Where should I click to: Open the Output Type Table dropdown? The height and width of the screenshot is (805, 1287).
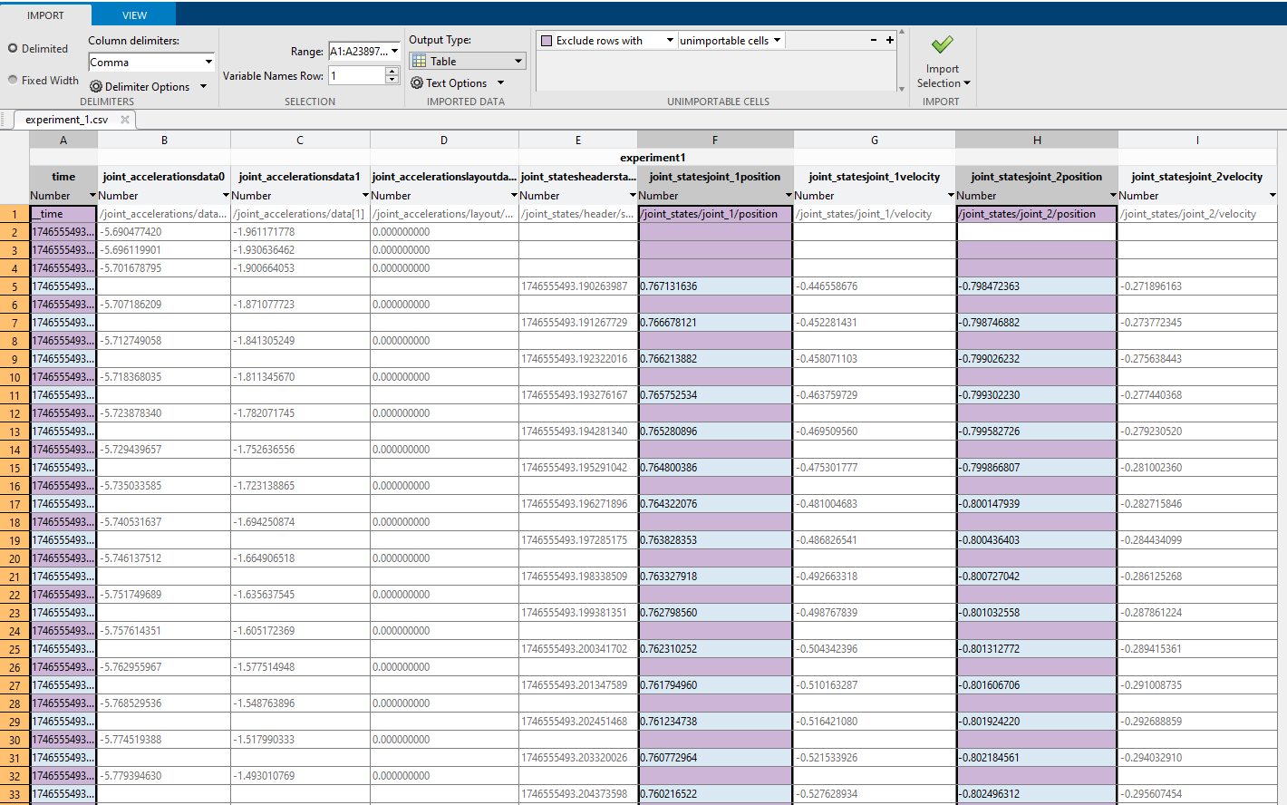point(468,61)
